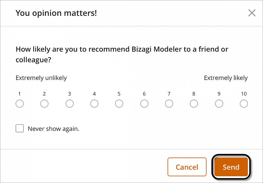Click the 'You opinion matters!' dialog title
This screenshot has width=263, height=183.
pos(56,13)
